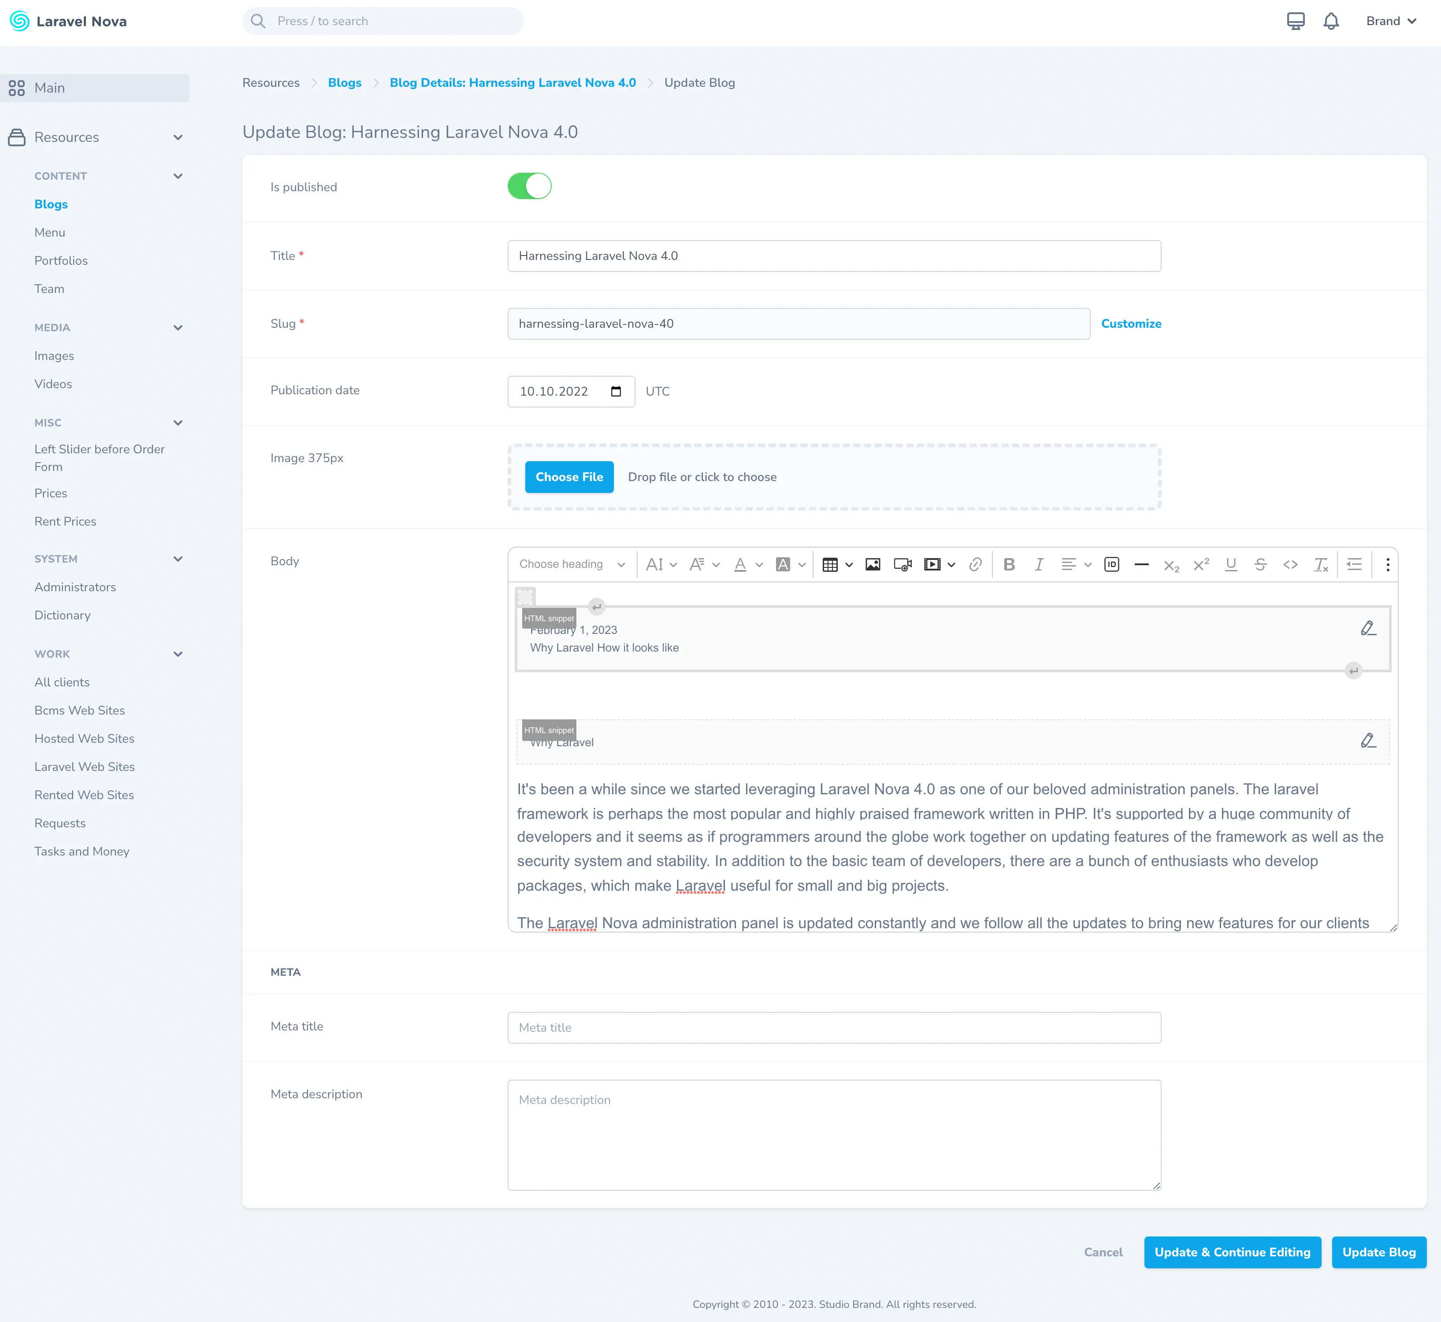Open Portfolios in the sidebar
This screenshot has height=1322, width=1441.
pos(61,260)
